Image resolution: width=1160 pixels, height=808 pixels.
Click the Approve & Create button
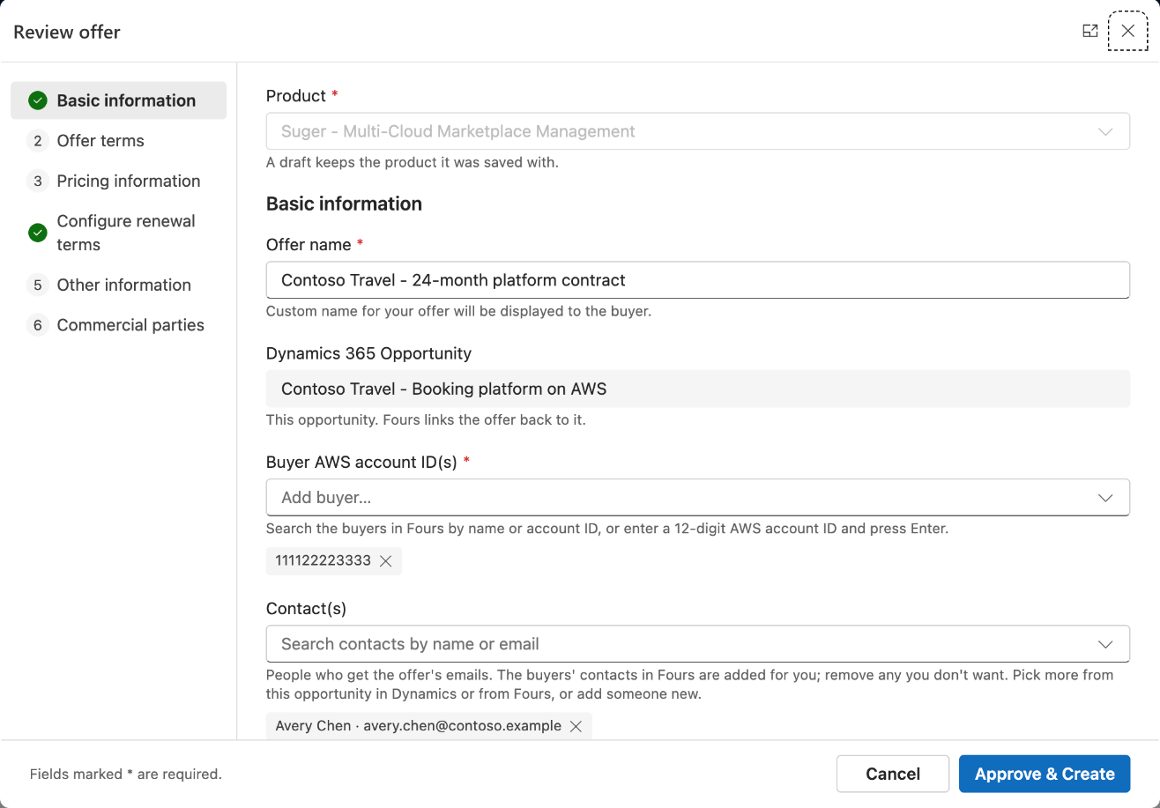[1045, 774]
